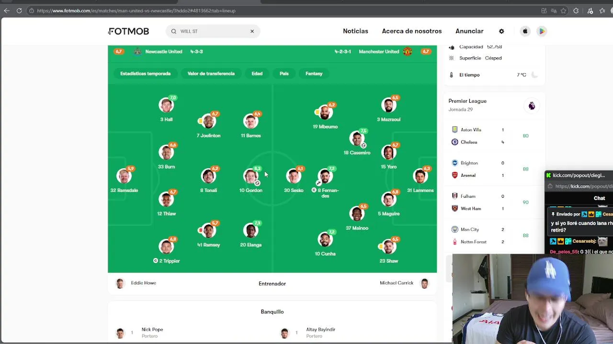
Task: Select Estadísticas temporada filter
Action: pyautogui.click(x=145, y=74)
